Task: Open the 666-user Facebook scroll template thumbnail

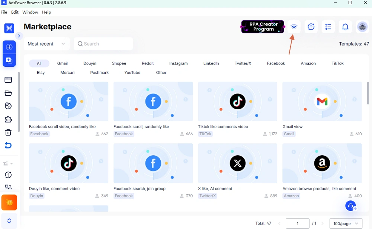Action: (x=153, y=102)
